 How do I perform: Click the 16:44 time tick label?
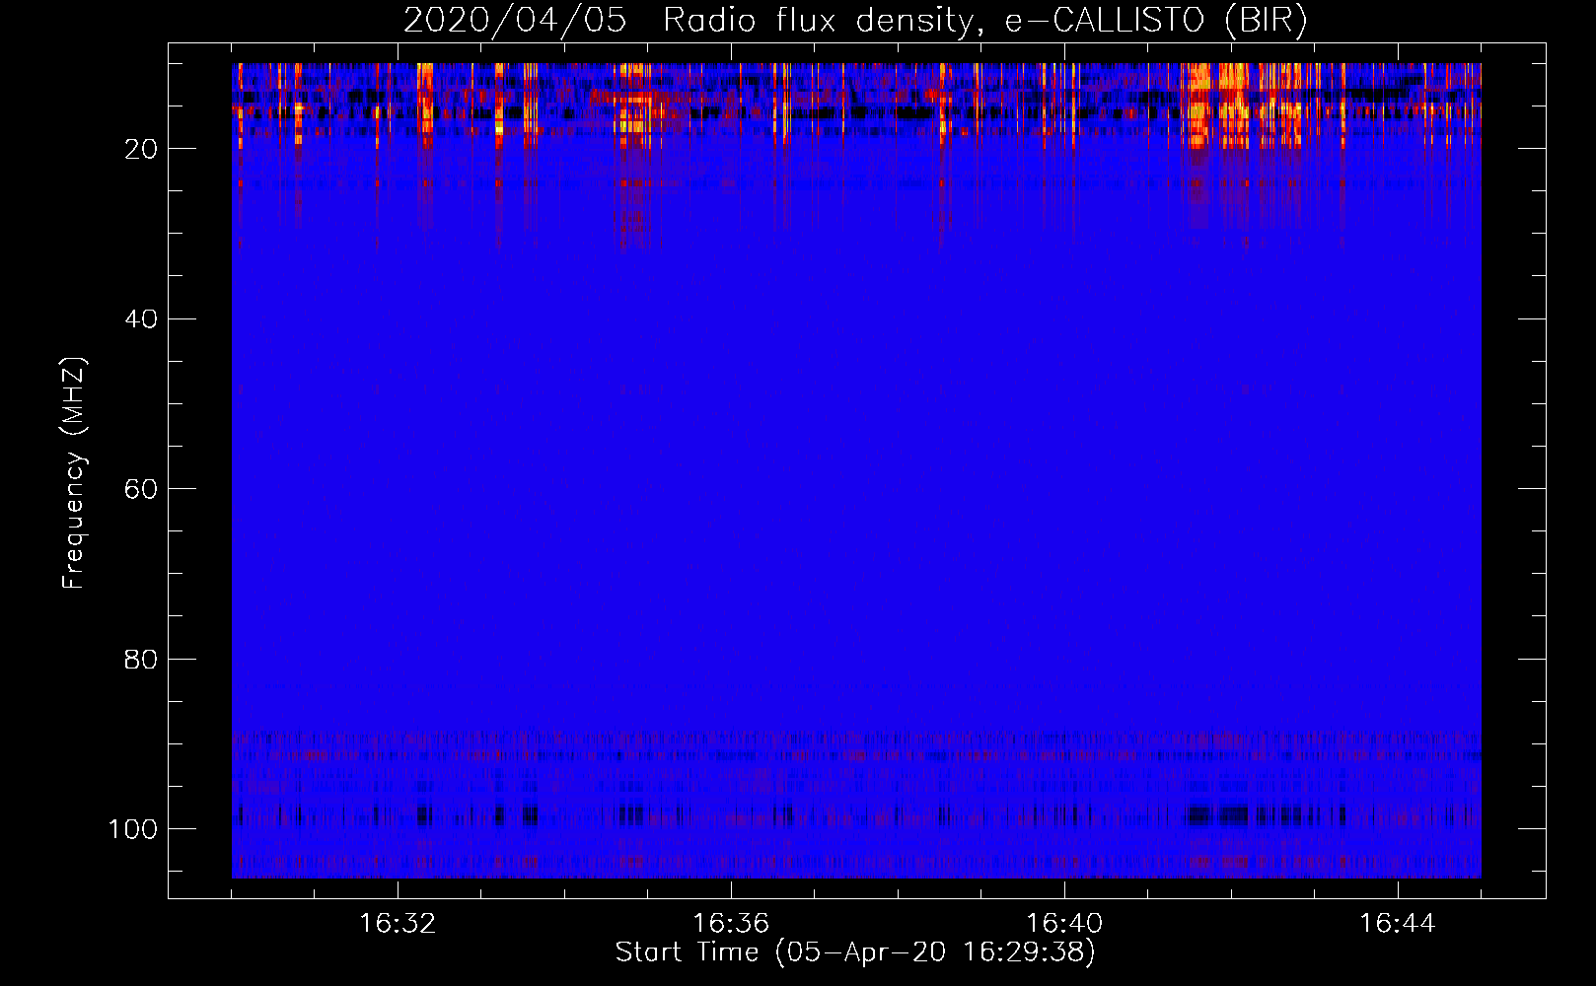[x=1398, y=924]
